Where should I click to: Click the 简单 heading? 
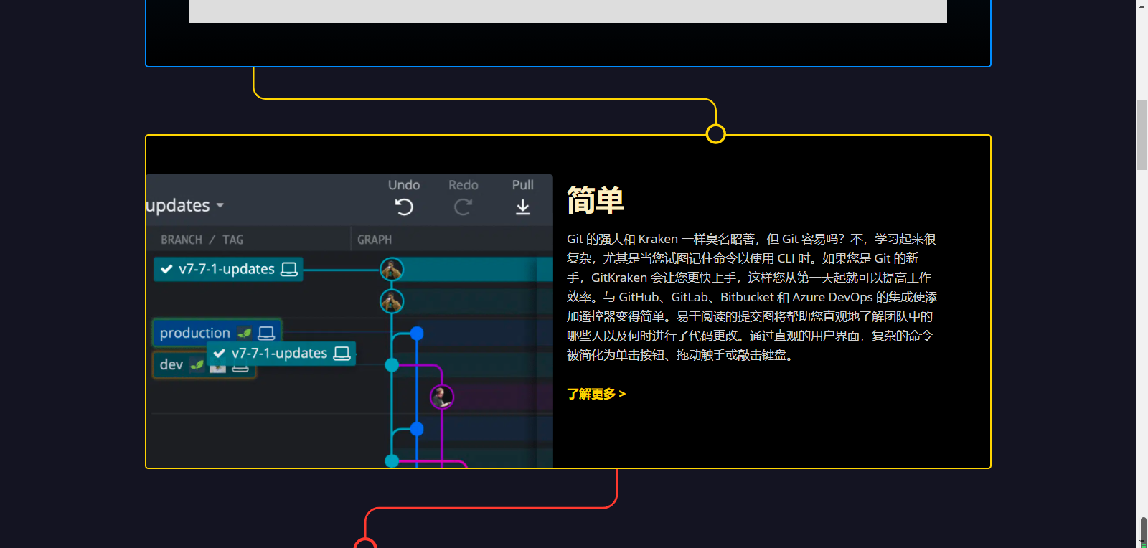pyautogui.click(x=596, y=201)
